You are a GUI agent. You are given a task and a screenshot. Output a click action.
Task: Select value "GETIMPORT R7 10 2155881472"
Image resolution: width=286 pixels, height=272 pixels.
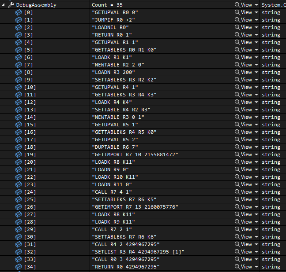[135, 154]
